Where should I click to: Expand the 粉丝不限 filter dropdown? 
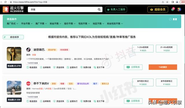coord(55,23)
